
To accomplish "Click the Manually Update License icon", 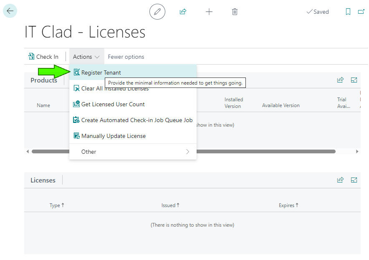I will [76, 136].
